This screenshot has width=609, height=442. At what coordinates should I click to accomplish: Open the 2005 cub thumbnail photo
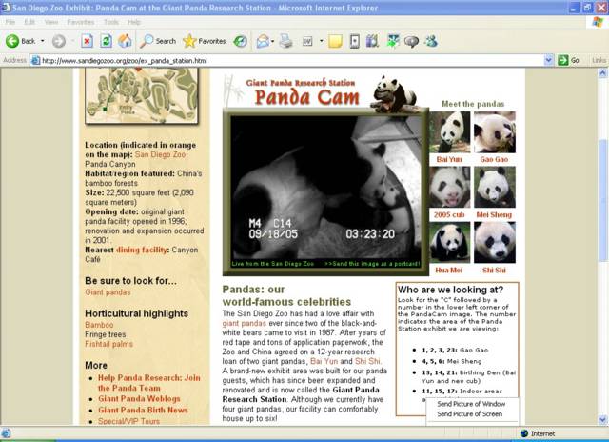[449, 187]
